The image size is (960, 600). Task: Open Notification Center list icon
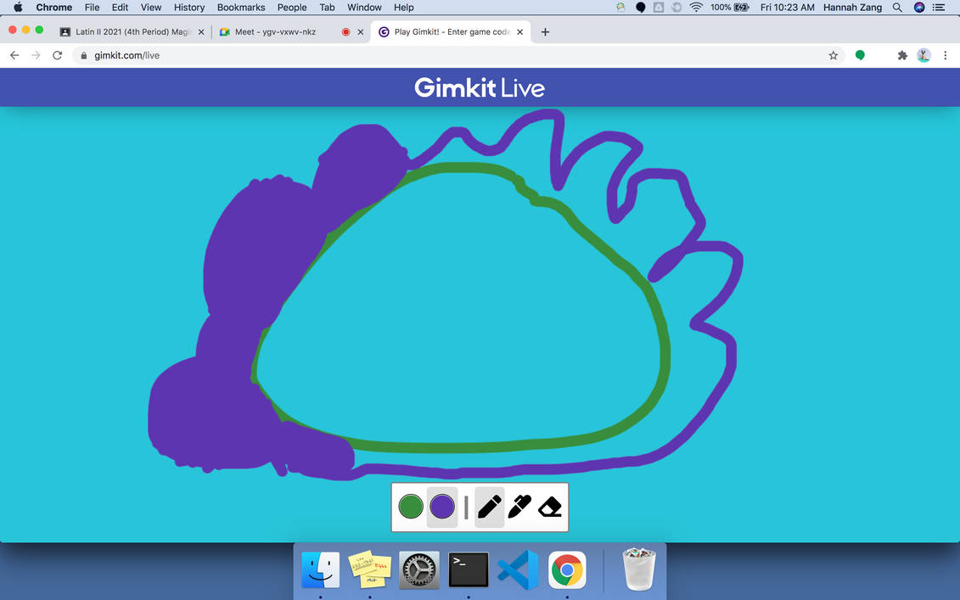pyautogui.click(x=939, y=8)
